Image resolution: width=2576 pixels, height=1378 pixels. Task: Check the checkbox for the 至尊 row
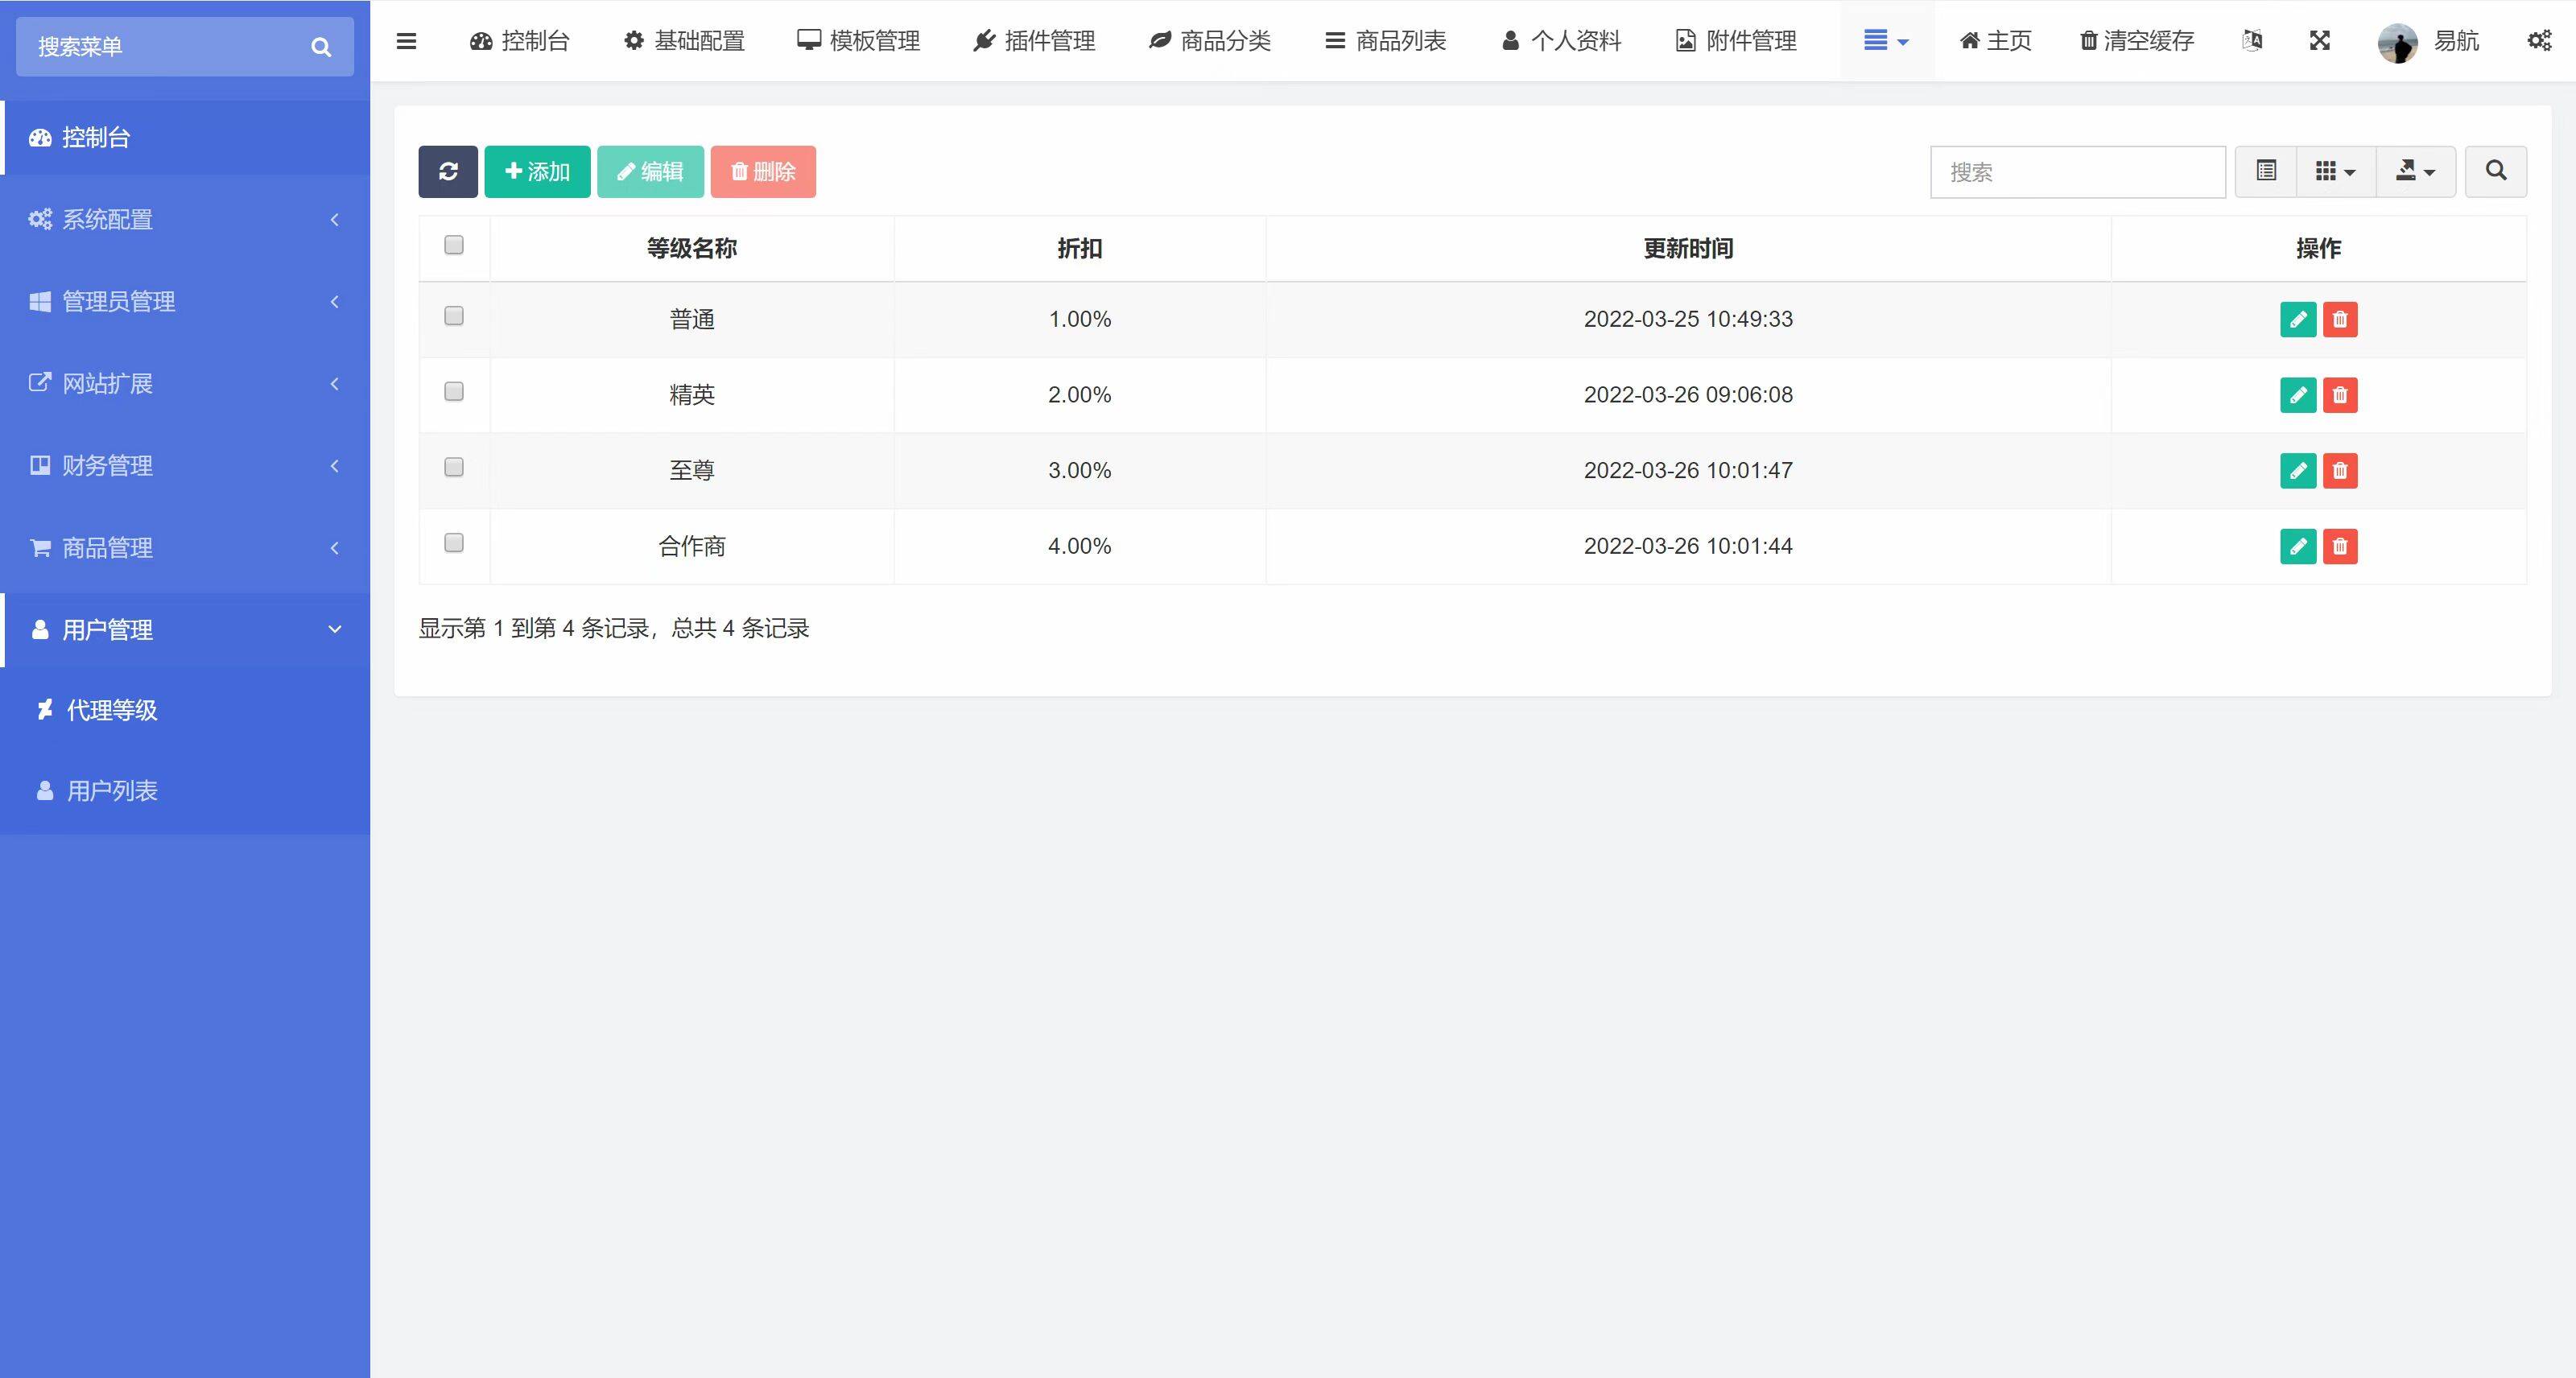click(x=454, y=467)
